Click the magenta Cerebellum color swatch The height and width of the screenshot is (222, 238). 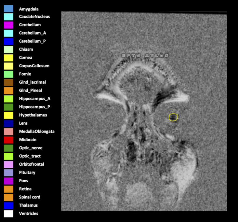click(x=8, y=25)
